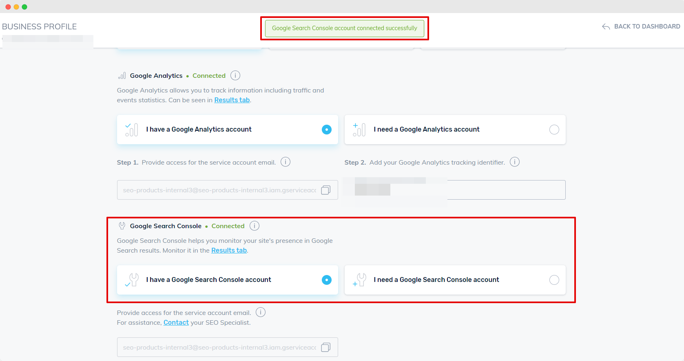Open Results tab link under Google Analytics

tap(232, 100)
